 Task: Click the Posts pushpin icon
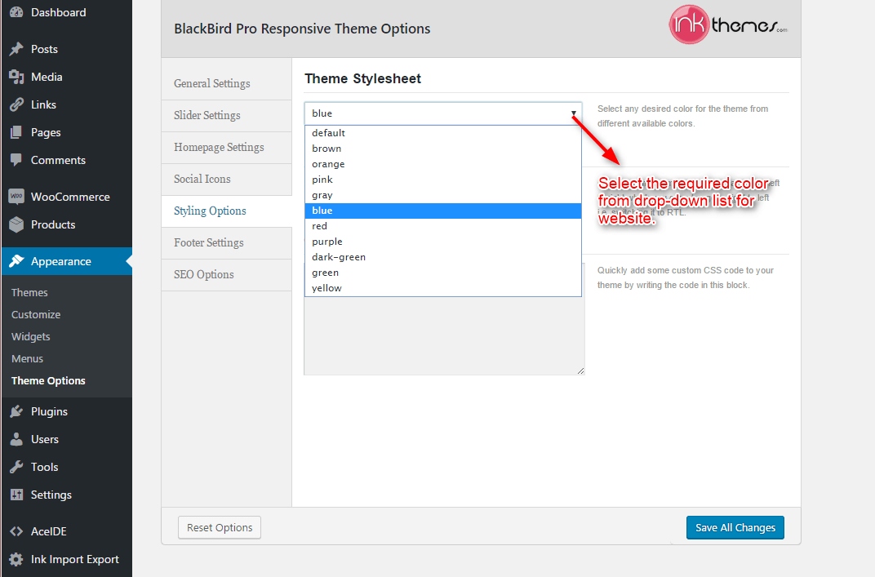tap(16, 49)
